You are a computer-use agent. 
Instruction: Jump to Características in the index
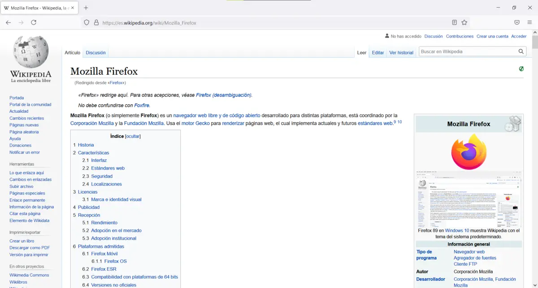click(x=93, y=153)
